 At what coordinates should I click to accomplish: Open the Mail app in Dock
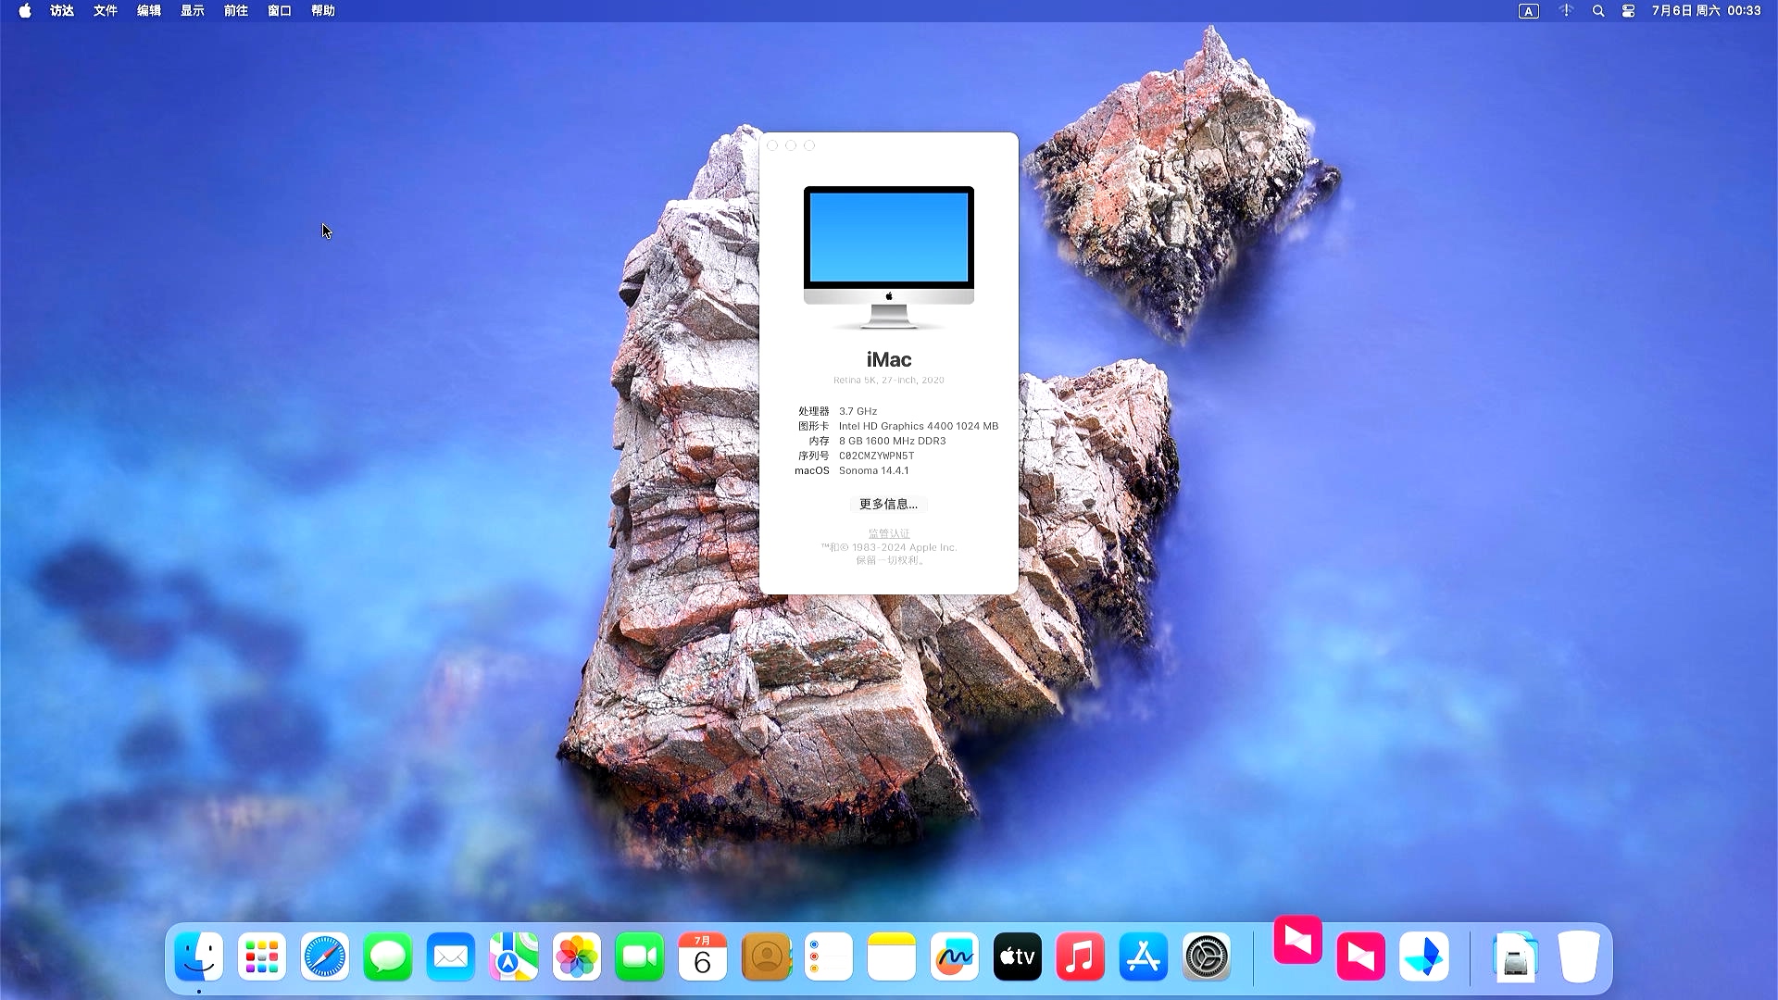451,957
